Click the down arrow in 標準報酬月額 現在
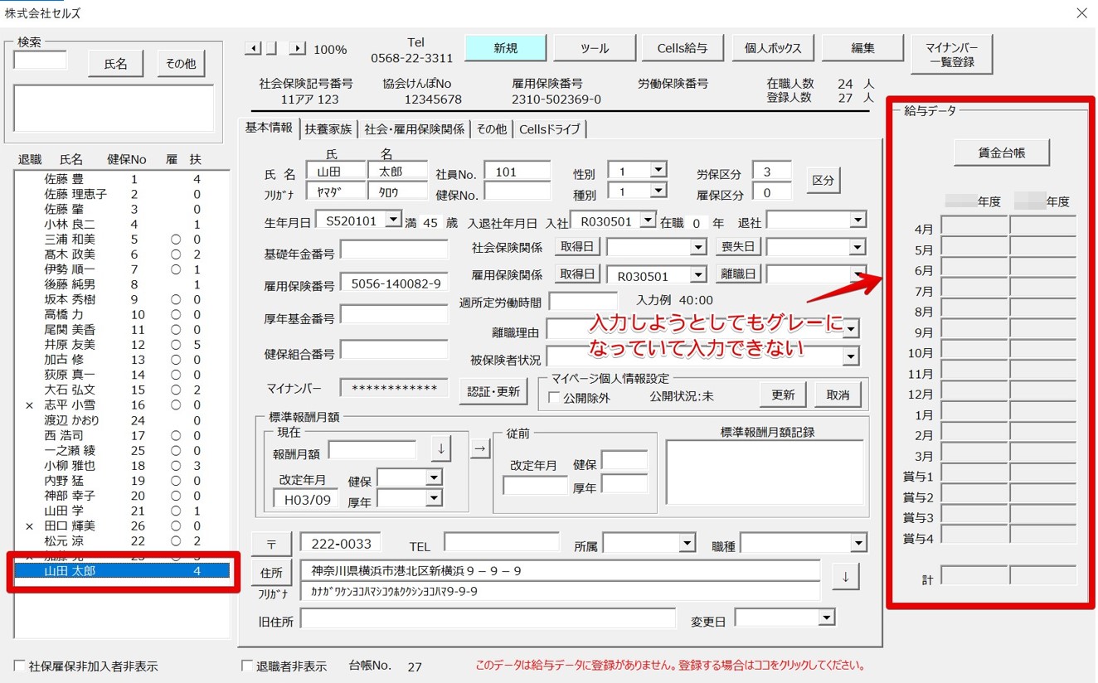Screen dimensions: 1098x683 tap(441, 448)
